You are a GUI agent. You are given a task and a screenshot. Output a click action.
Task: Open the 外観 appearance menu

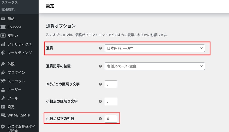pyautogui.click(x=11, y=64)
